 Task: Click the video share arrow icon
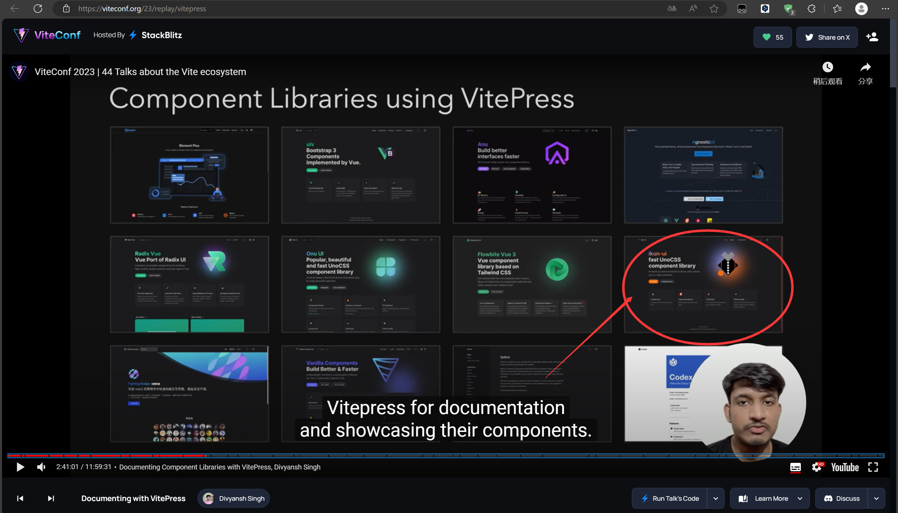(x=865, y=68)
